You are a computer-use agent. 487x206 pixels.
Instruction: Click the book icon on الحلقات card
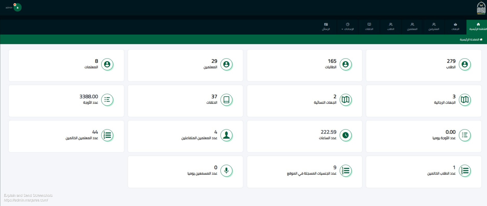click(x=226, y=100)
